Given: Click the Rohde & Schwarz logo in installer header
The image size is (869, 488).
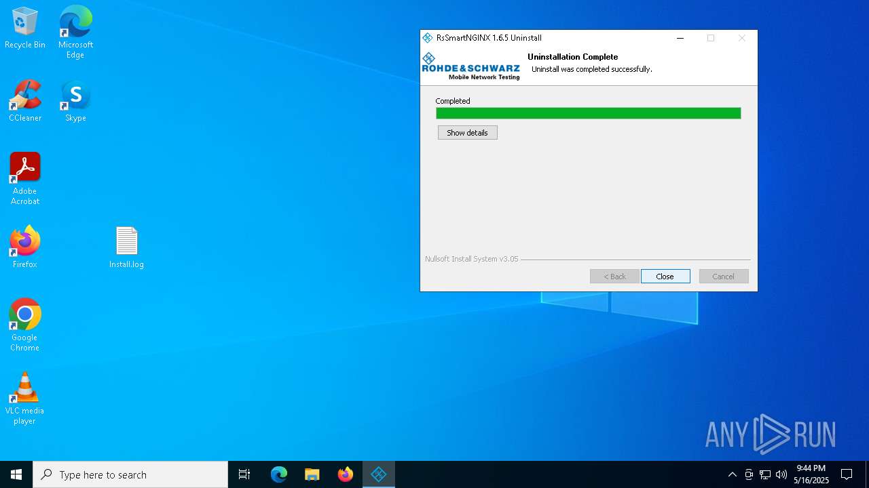Looking at the screenshot, I should pos(470,66).
